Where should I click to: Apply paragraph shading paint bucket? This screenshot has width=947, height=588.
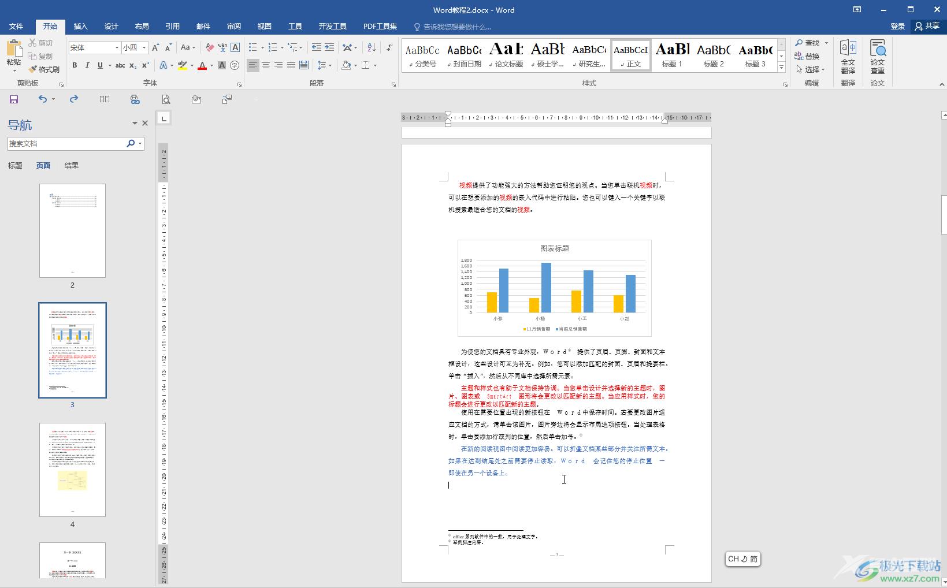[x=346, y=65]
